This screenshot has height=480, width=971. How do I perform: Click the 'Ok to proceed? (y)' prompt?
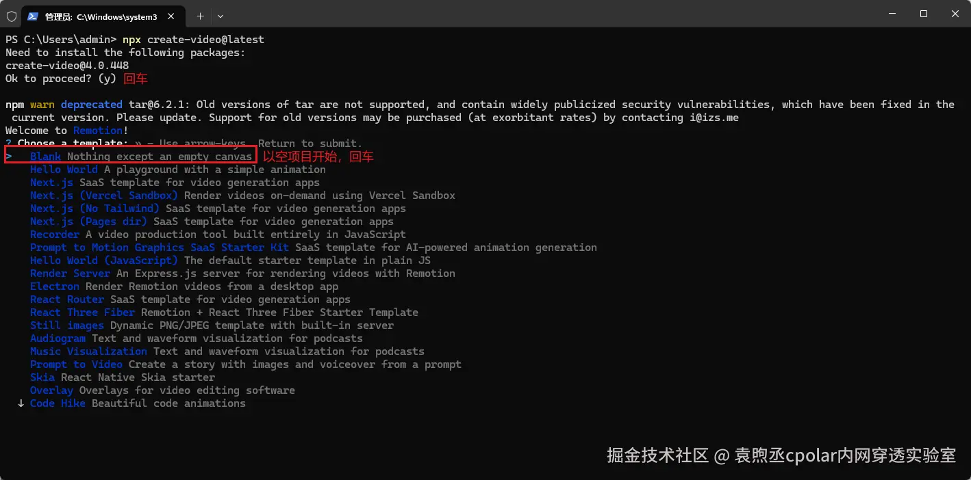click(x=61, y=79)
